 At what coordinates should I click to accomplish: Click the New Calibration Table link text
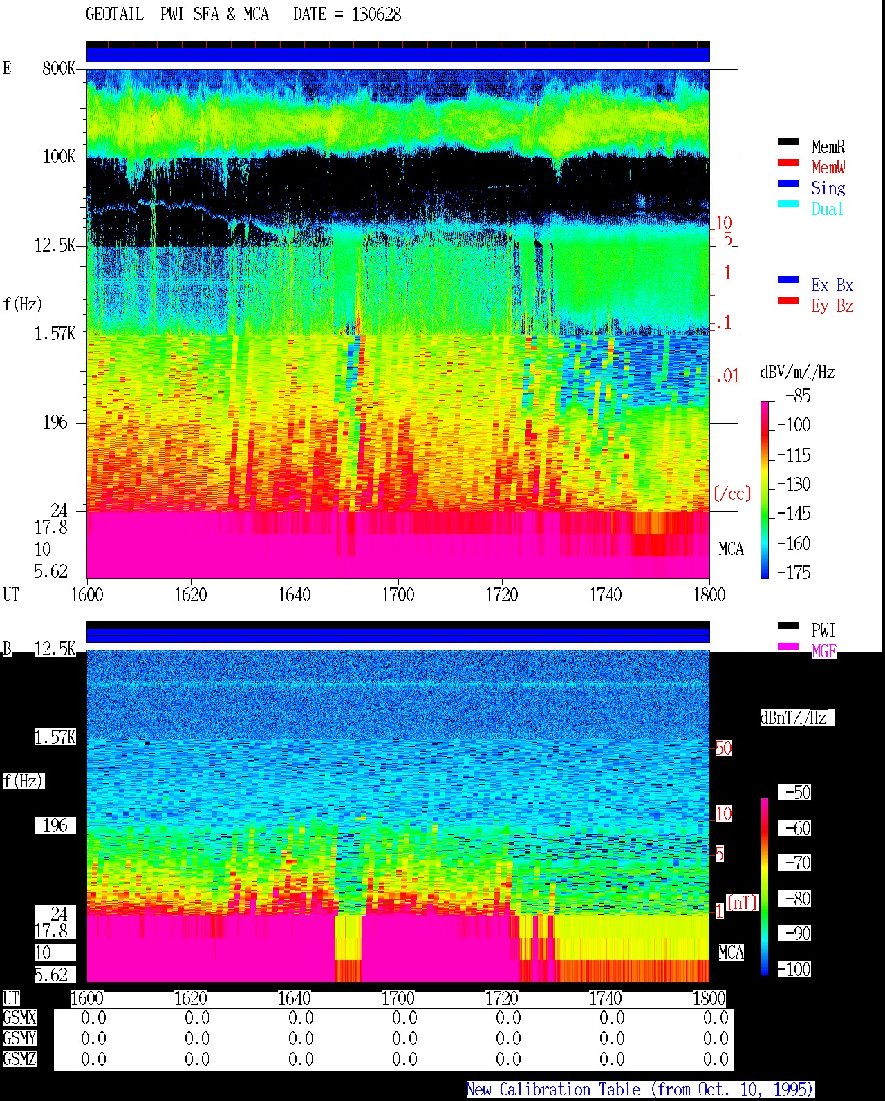(640, 1090)
